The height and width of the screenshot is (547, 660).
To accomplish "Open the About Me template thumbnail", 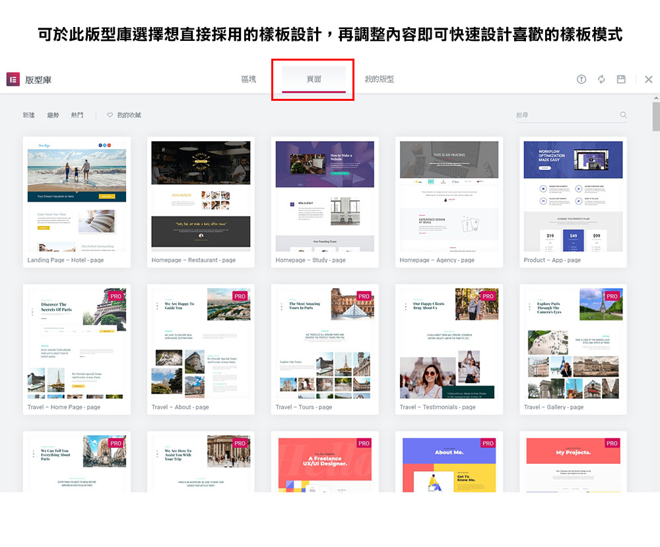I will click(x=449, y=464).
